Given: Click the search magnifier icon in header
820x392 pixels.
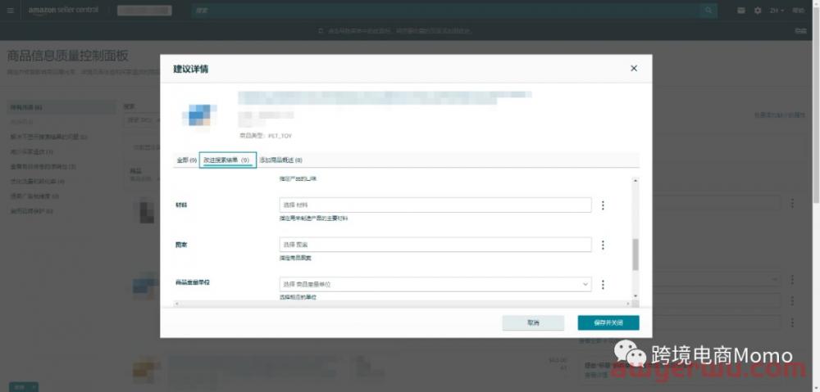Looking at the screenshot, I should click(708, 11).
